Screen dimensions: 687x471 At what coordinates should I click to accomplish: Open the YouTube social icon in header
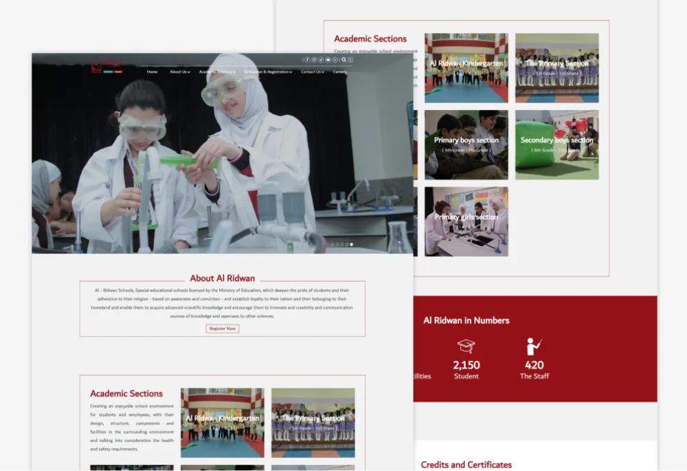[x=328, y=60]
